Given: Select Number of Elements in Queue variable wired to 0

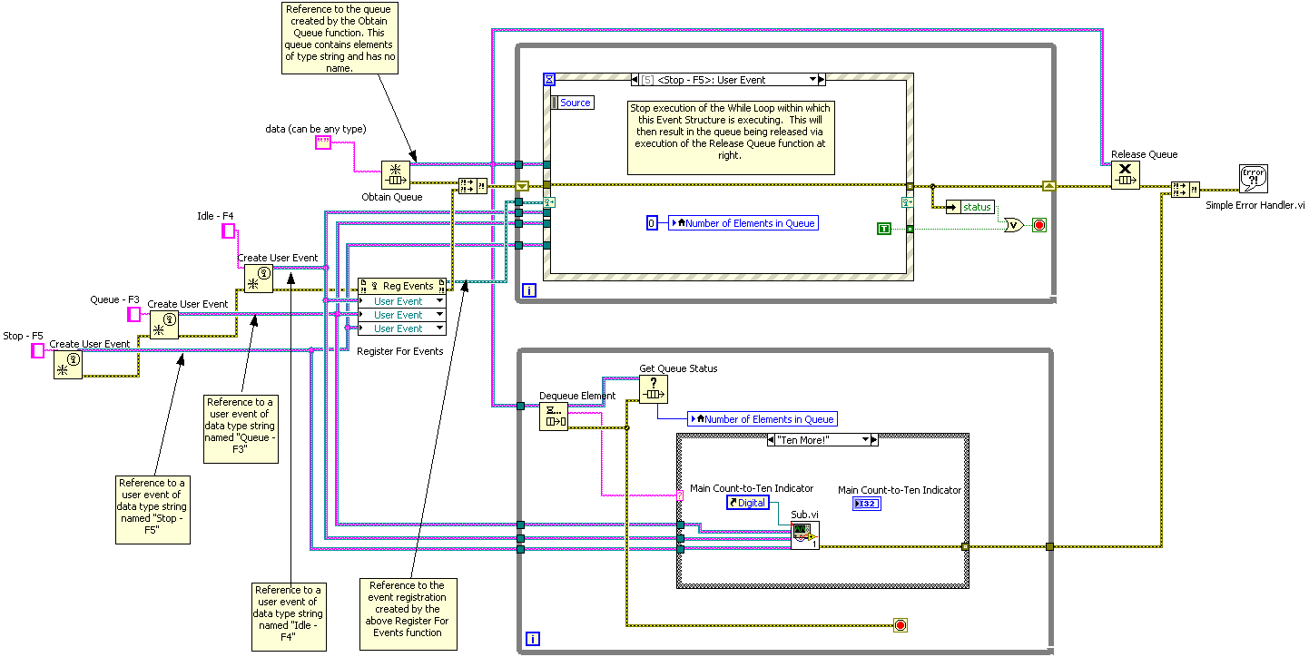Looking at the screenshot, I should click(x=743, y=223).
